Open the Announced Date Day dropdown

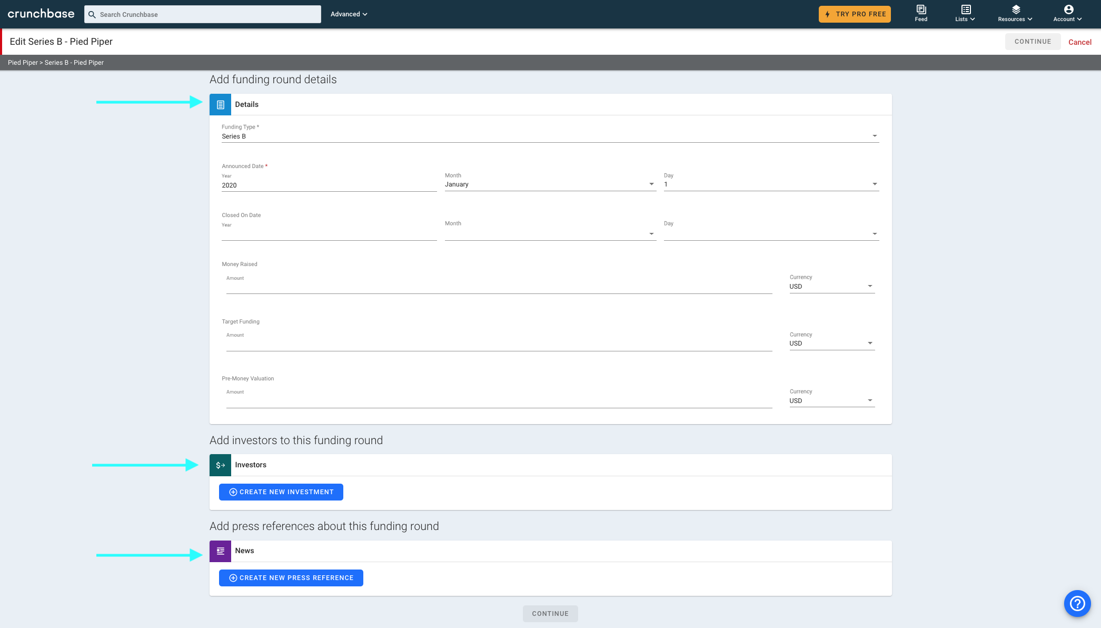pyautogui.click(x=771, y=184)
